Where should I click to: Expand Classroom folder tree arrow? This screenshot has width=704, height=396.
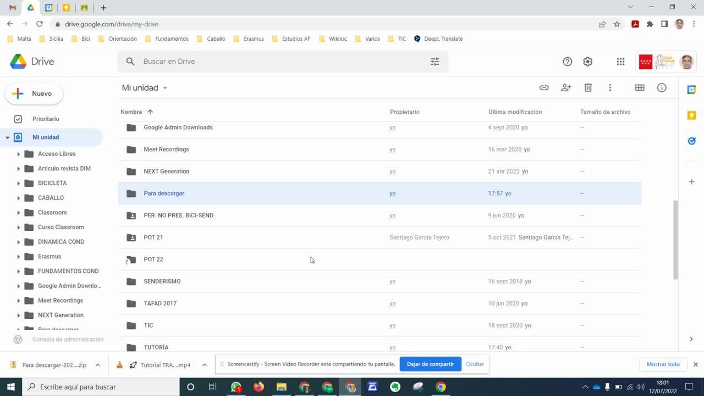[18, 213]
